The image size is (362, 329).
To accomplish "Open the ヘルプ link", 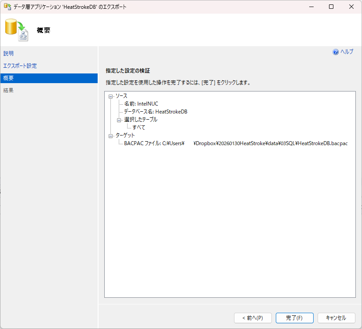I will tap(347, 52).
